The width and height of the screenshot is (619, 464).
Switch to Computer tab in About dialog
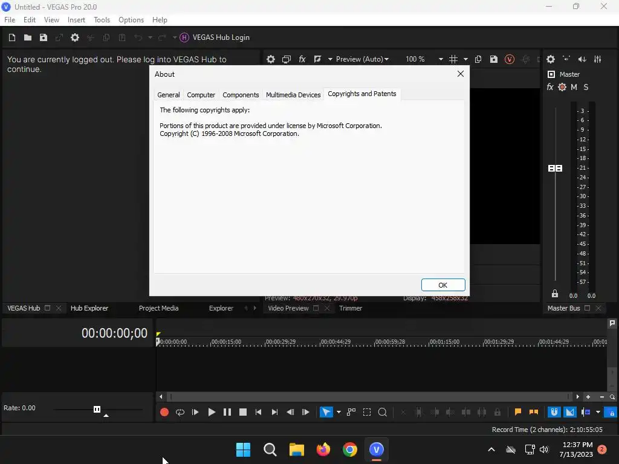201,95
